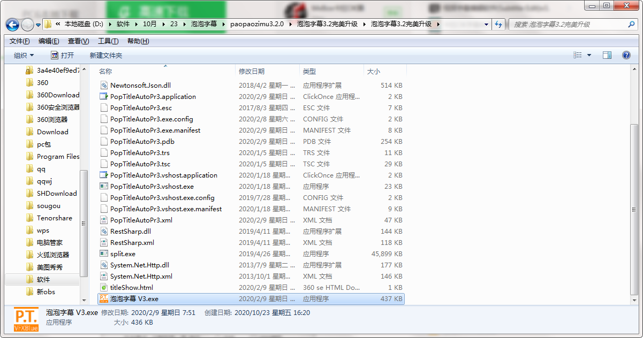Click the search magnifier icon
The image size is (643, 338).
click(631, 25)
